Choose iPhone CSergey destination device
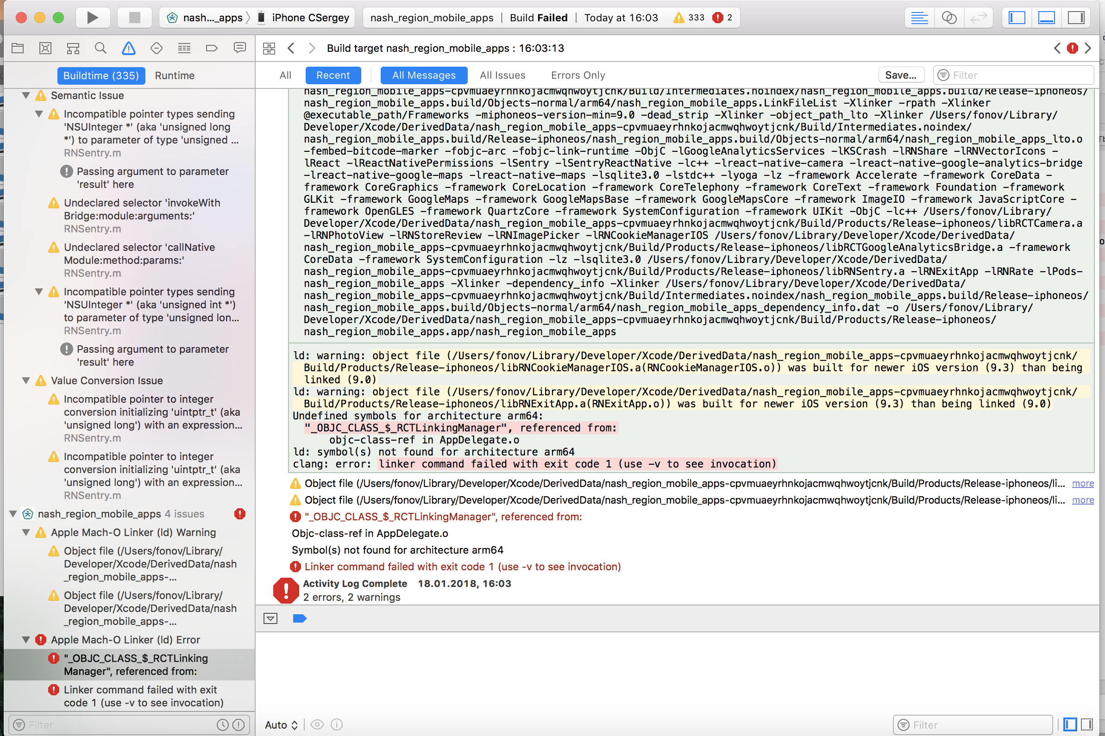Viewport: 1105px width, 736px height. (x=305, y=18)
